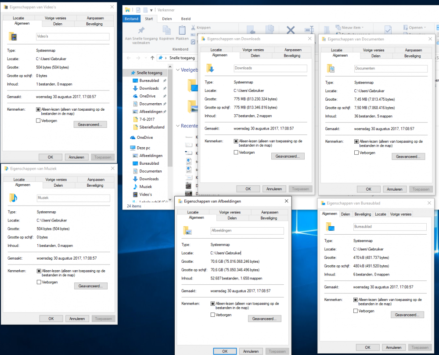Open OneDrive under Snelle toegang

pyautogui.click(x=147, y=96)
